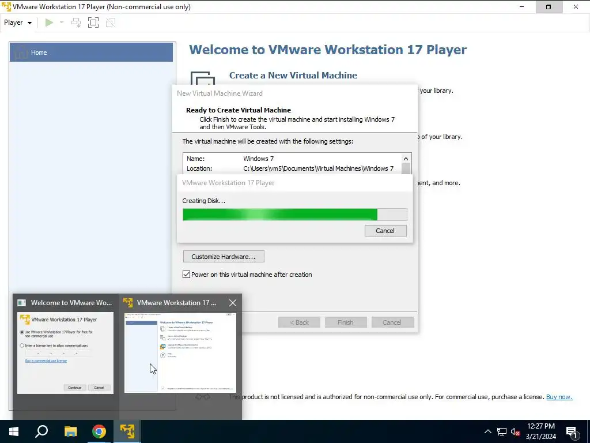Show hidden system tray icons chevron
The image size is (590, 443).
(x=487, y=431)
